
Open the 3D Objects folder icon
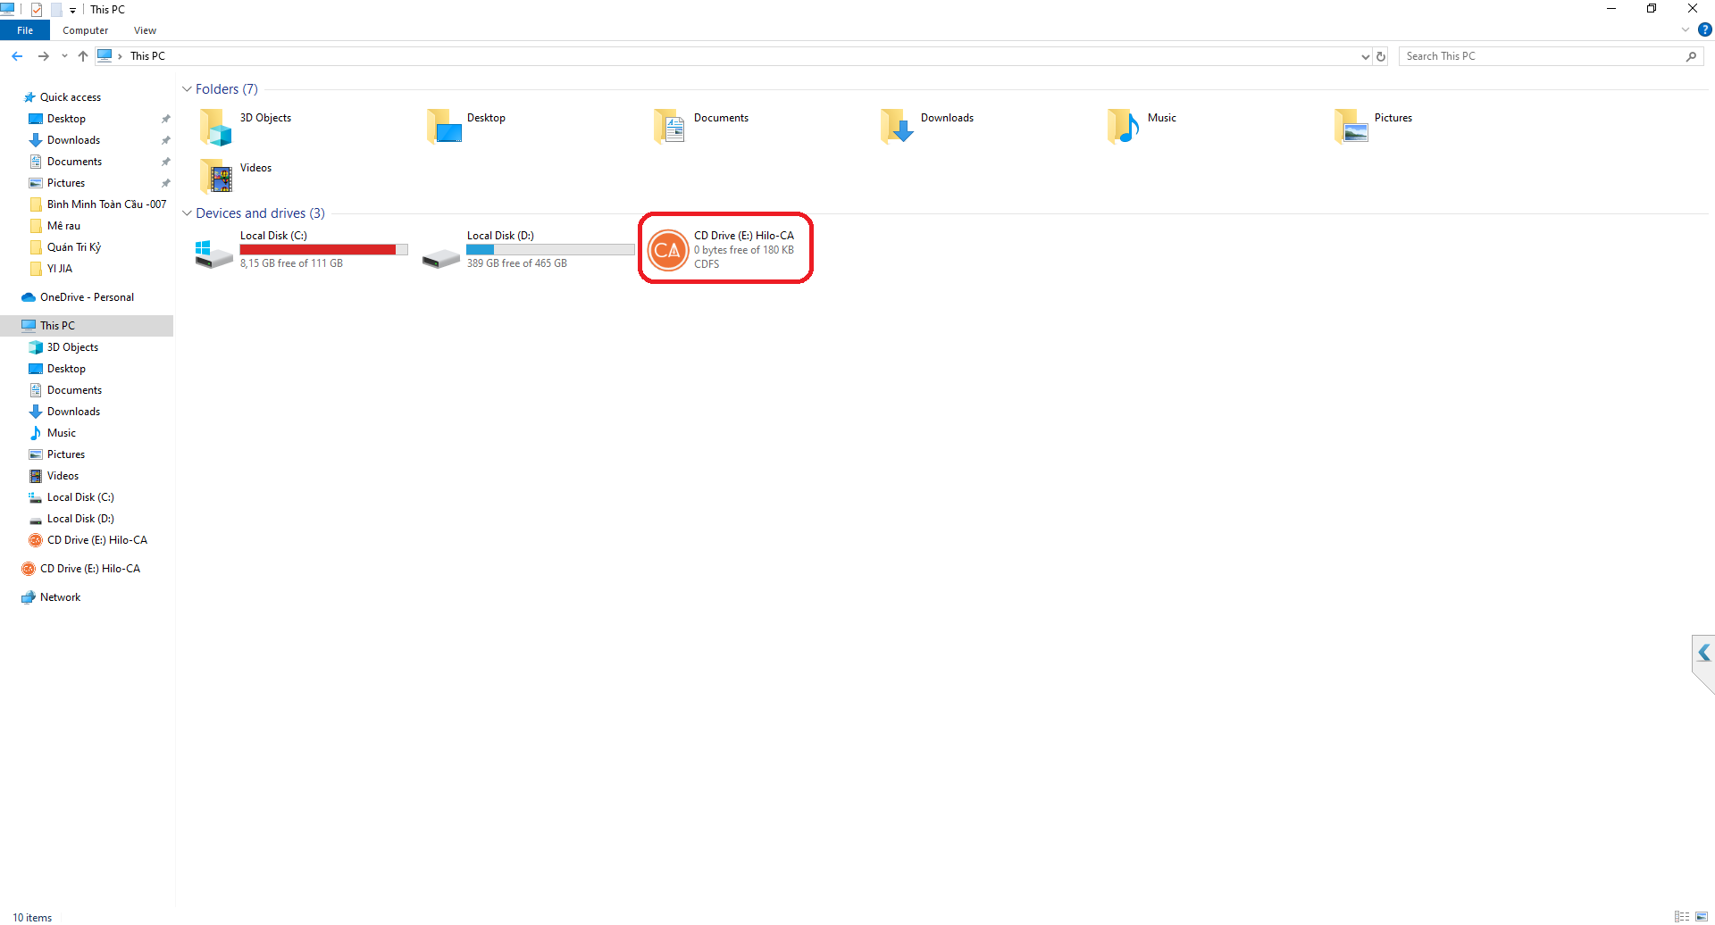[216, 127]
